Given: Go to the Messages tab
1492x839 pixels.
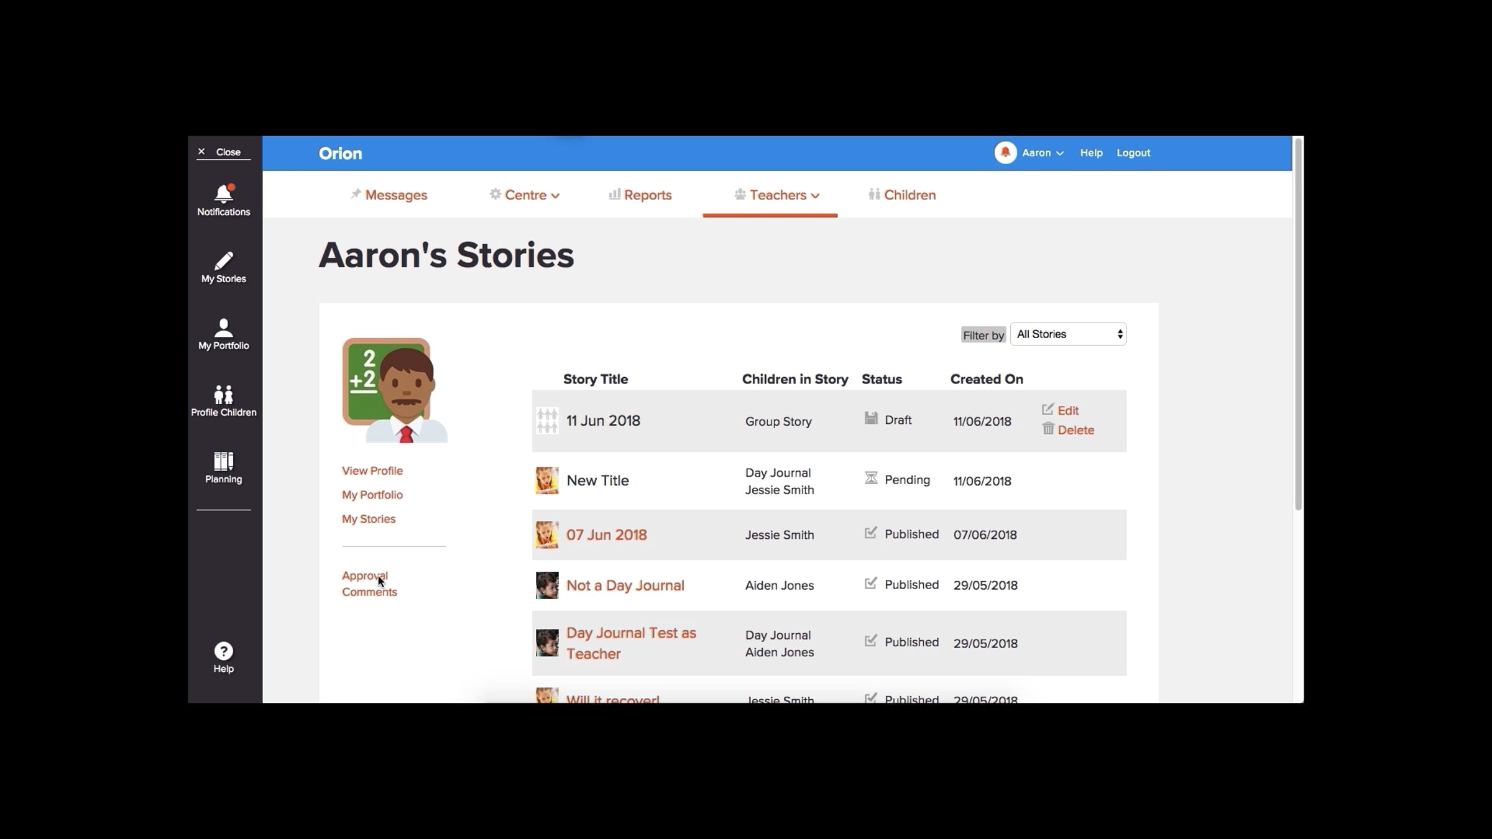Looking at the screenshot, I should (395, 195).
